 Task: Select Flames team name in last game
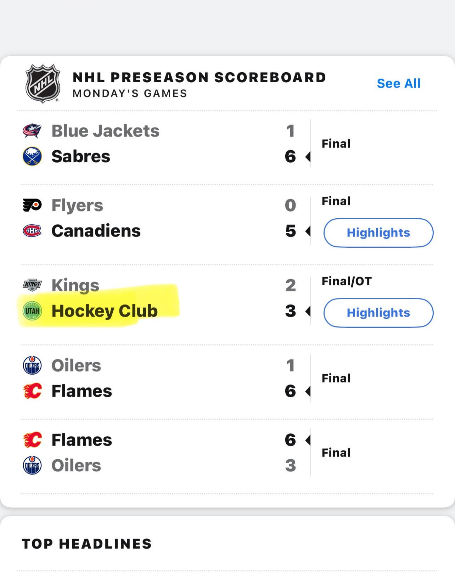[x=82, y=440]
